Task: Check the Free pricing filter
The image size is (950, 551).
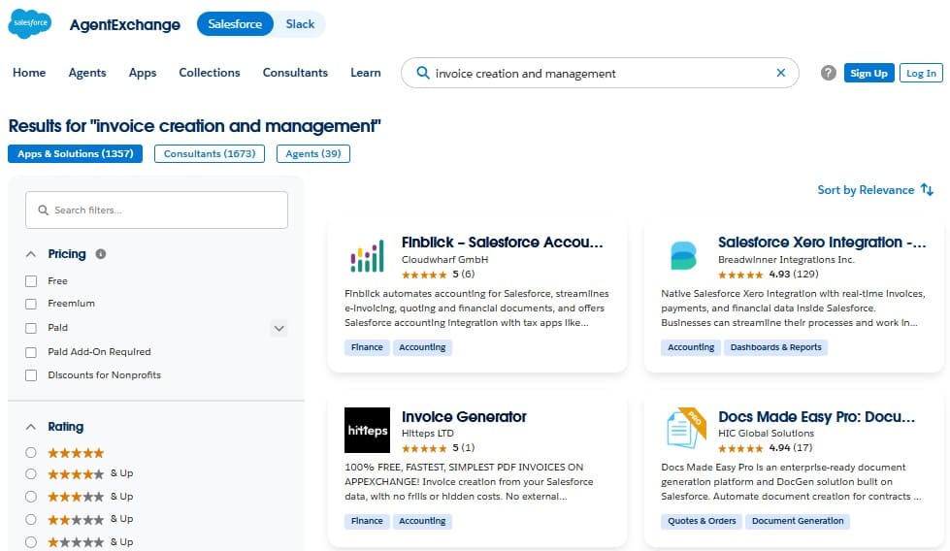Action: [31, 281]
